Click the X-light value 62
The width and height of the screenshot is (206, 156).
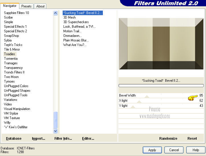tap(201, 101)
